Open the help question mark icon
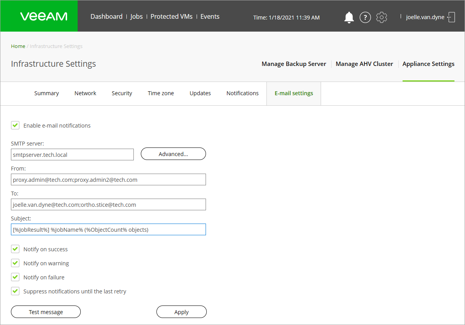The image size is (465, 325). 365,17
